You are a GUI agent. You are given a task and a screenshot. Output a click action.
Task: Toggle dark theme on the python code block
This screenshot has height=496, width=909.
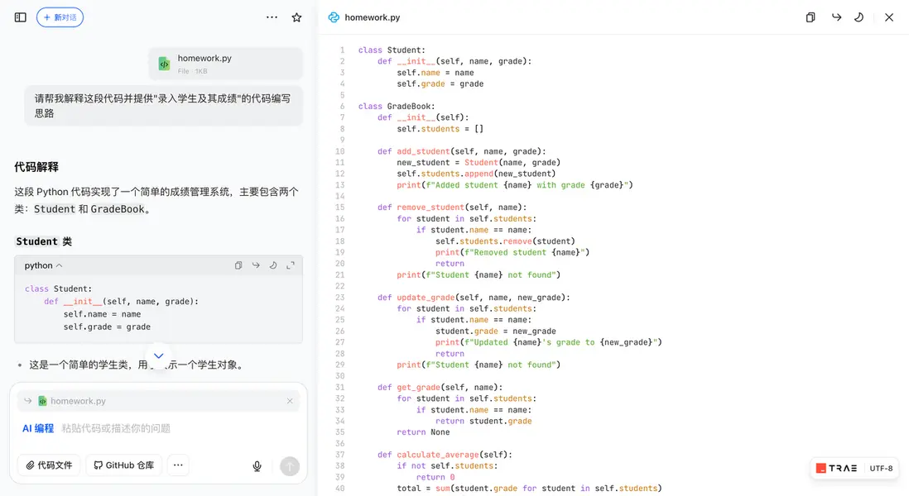point(273,265)
